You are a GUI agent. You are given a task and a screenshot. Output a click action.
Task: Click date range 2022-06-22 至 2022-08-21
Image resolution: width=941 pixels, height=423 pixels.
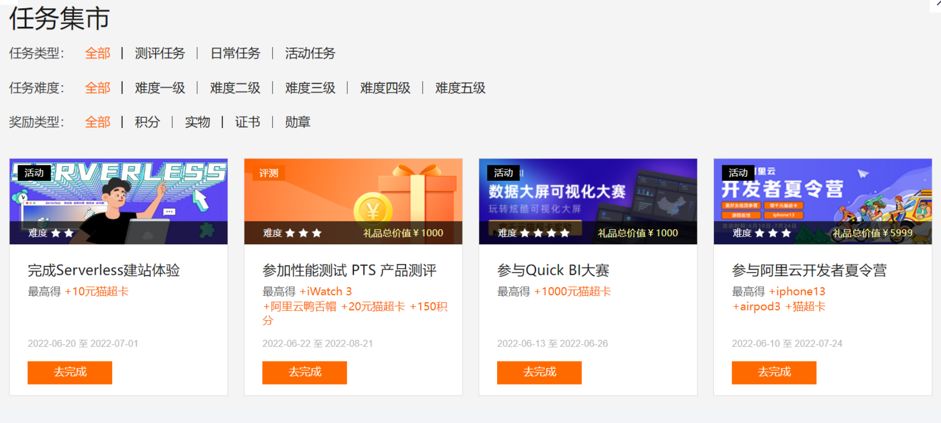[x=318, y=343]
